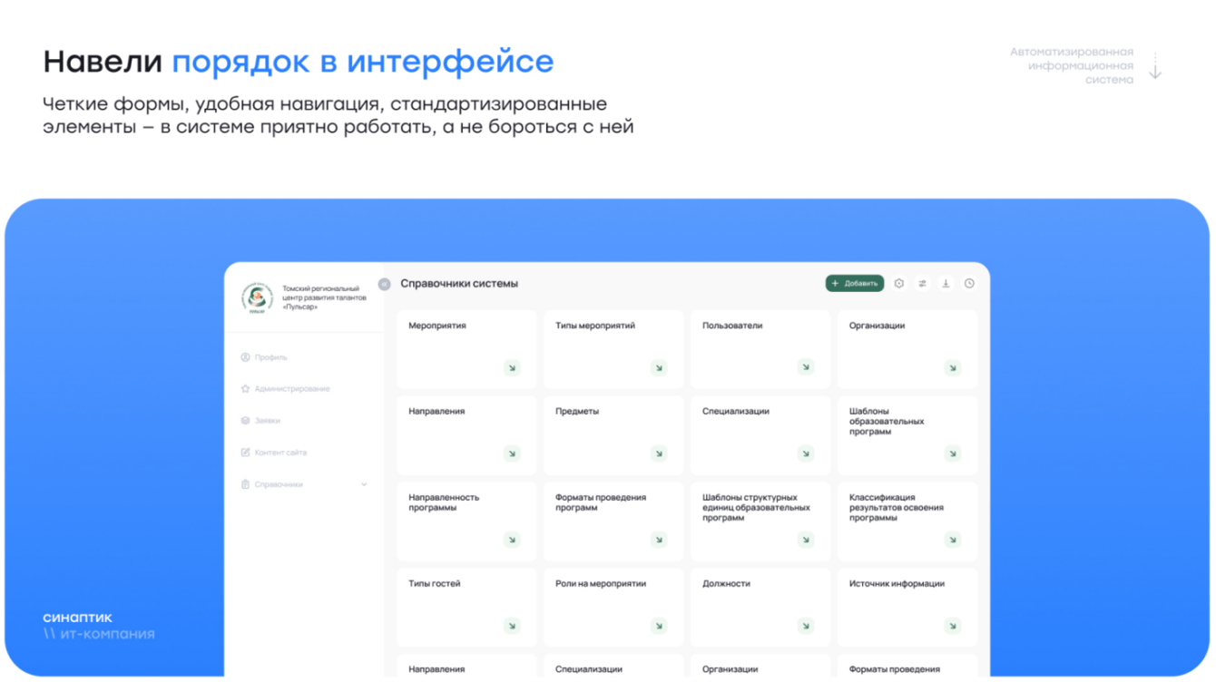The height and width of the screenshot is (682, 1216).
Task: Click the Автоматизированная информационная система caption
Action: pyautogui.click(x=1072, y=66)
